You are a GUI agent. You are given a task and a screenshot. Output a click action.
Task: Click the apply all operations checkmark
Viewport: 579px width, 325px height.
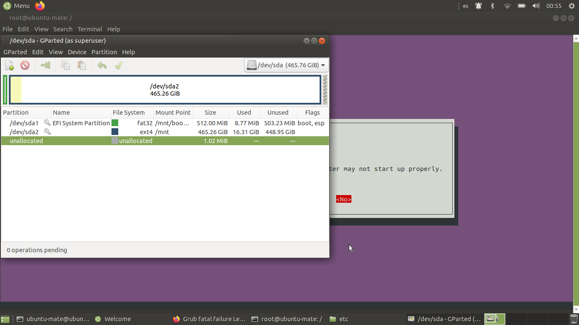click(118, 65)
